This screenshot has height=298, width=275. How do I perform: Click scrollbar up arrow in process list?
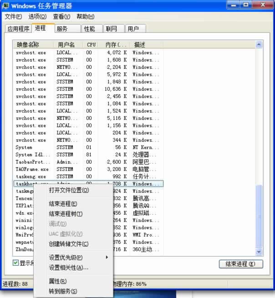pyautogui.click(x=259, y=45)
